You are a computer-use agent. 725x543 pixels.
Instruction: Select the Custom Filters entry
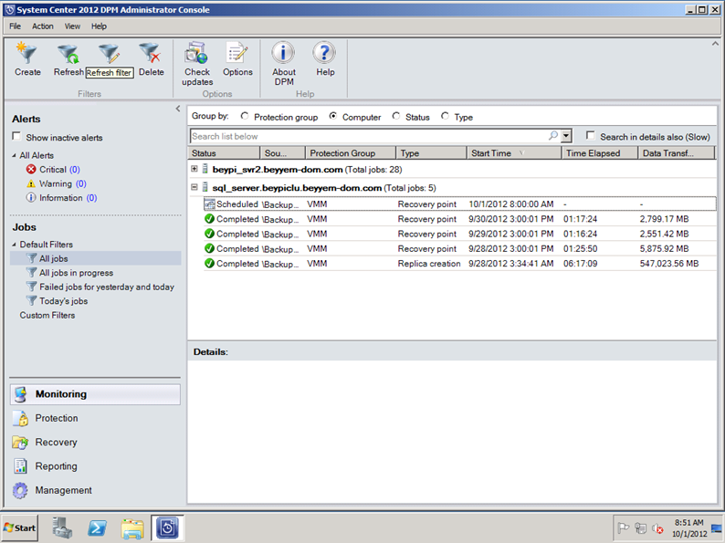click(x=47, y=315)
